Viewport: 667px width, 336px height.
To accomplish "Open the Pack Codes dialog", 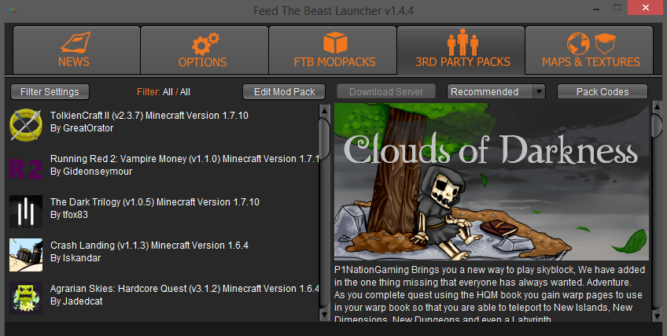I will pyautogui.click(x=603, y=92).
